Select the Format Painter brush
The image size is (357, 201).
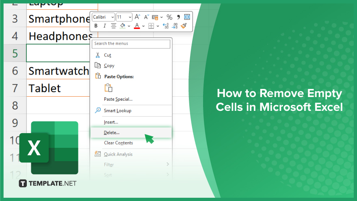click(184, 26)
